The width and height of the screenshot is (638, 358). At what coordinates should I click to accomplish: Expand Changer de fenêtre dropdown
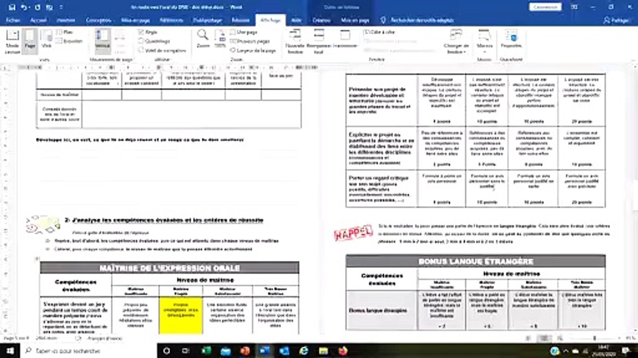(x=455, y=42)
